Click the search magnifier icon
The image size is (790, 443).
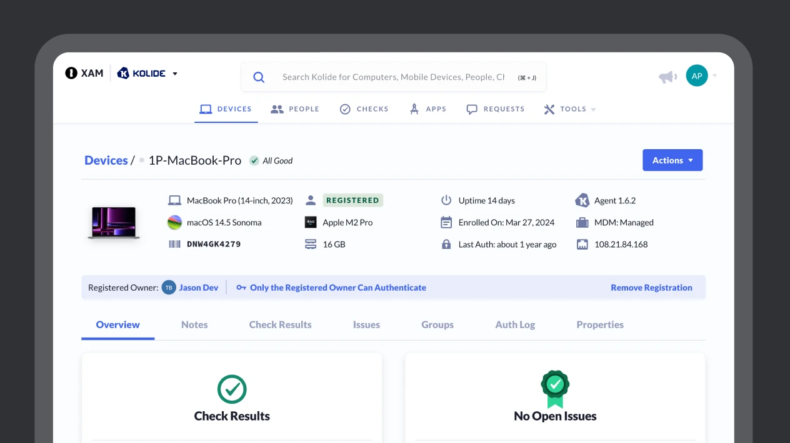259,77
